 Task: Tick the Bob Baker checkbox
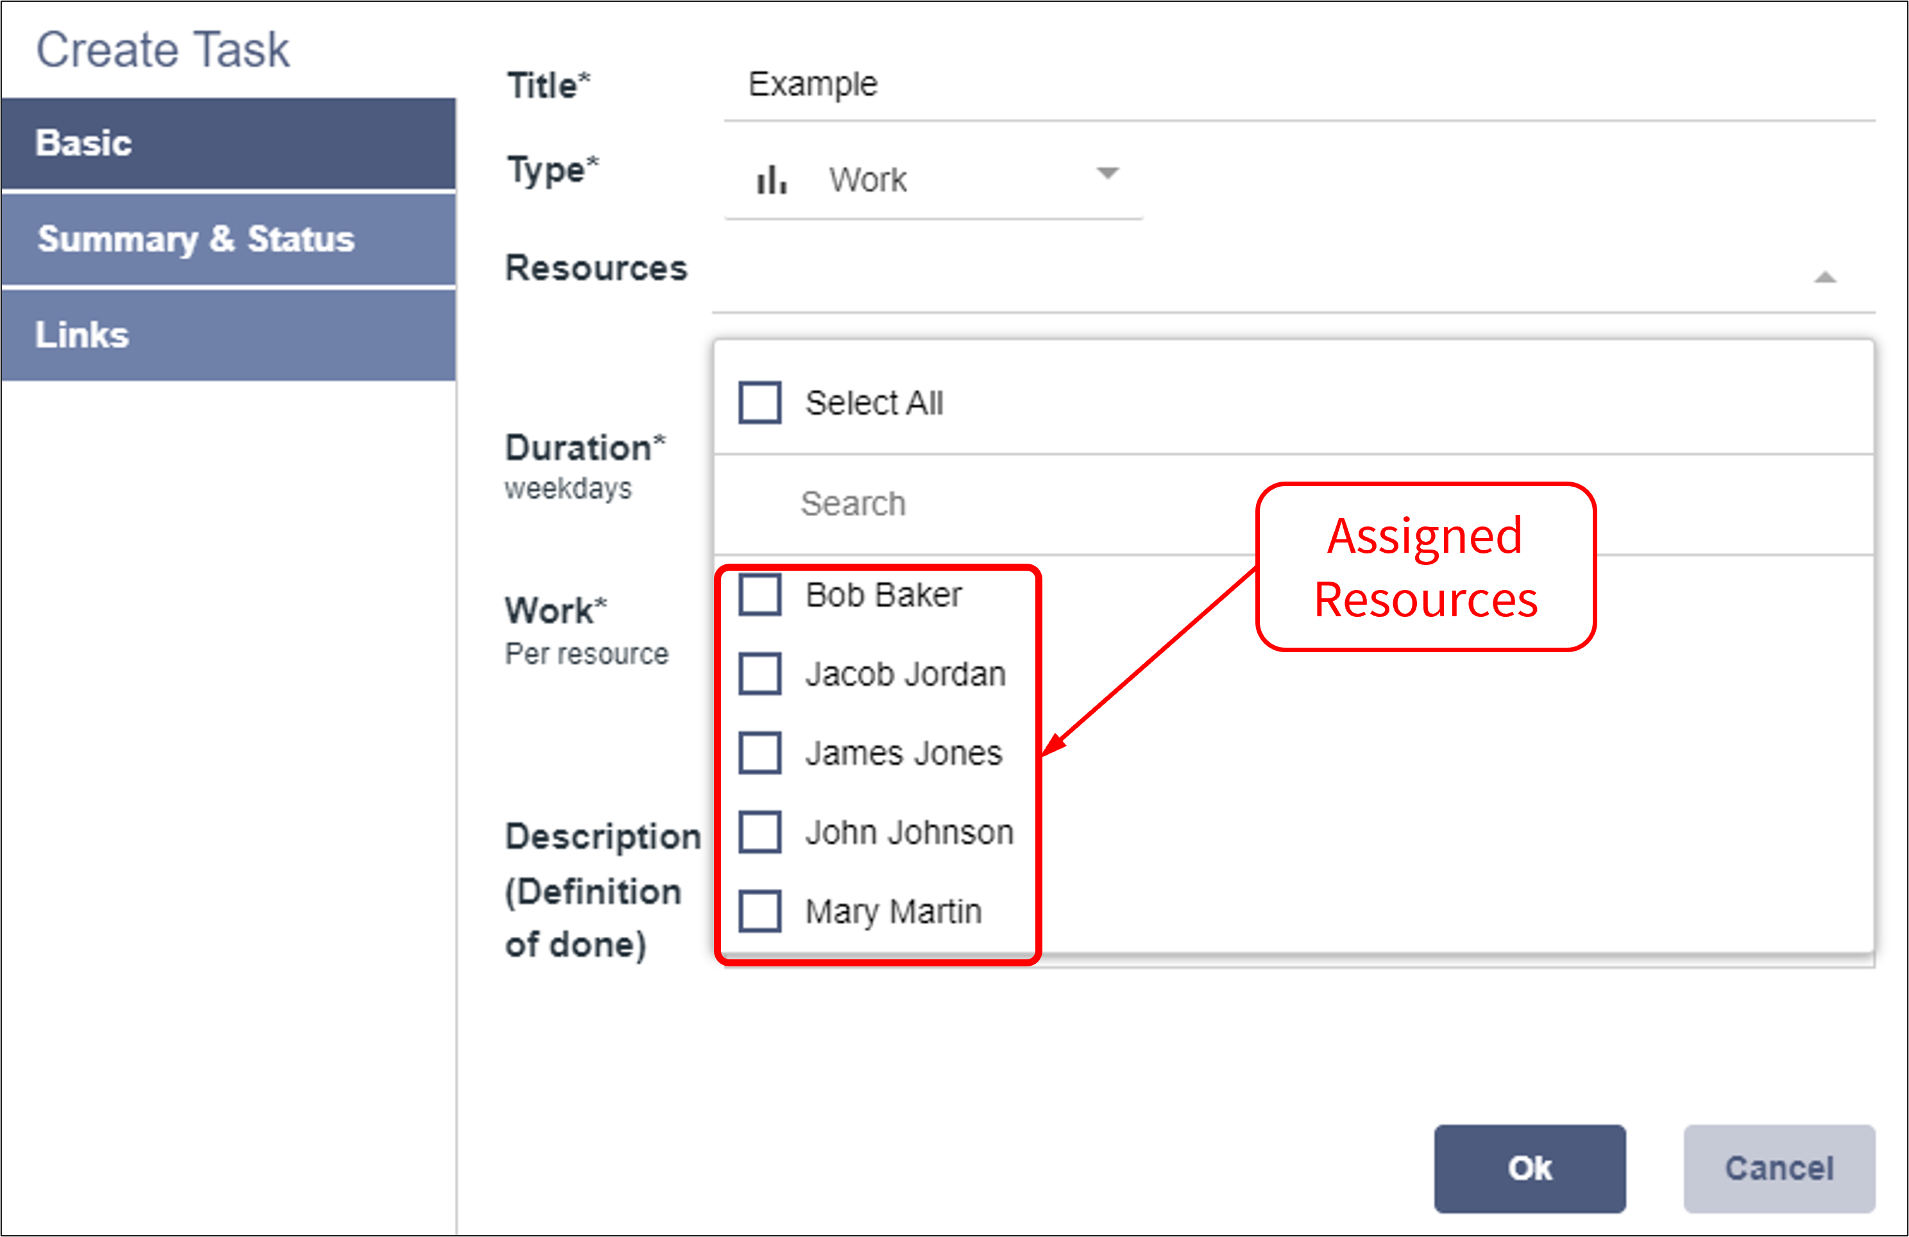click(759, 595)
